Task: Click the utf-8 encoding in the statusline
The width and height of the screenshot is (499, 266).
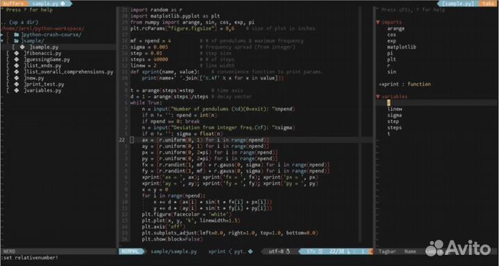Action: (x=277, y=251)
